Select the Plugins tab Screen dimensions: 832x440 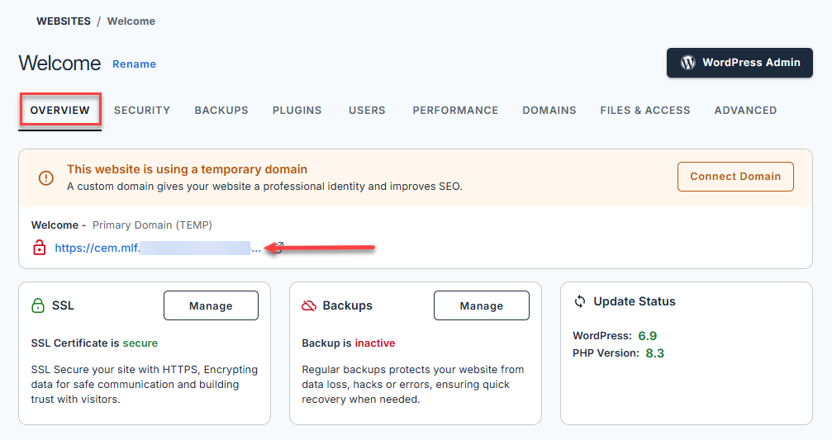click(x=297, y=110)
